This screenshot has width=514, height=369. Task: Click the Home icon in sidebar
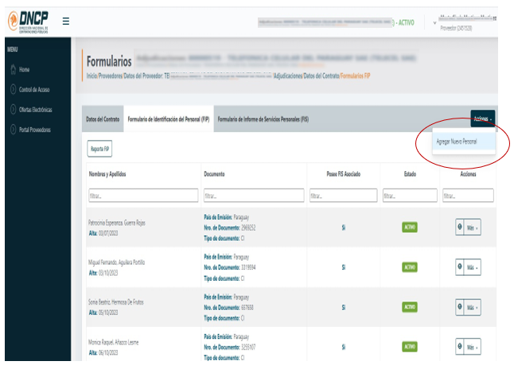coord(13,69)
